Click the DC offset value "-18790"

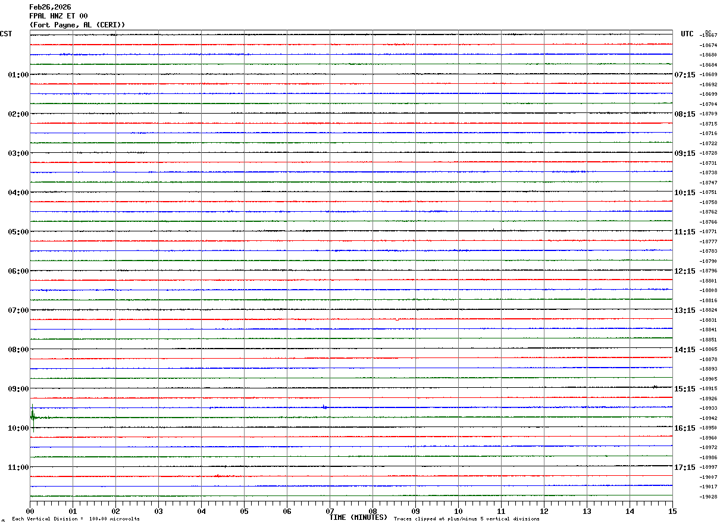tap(708, 261)
